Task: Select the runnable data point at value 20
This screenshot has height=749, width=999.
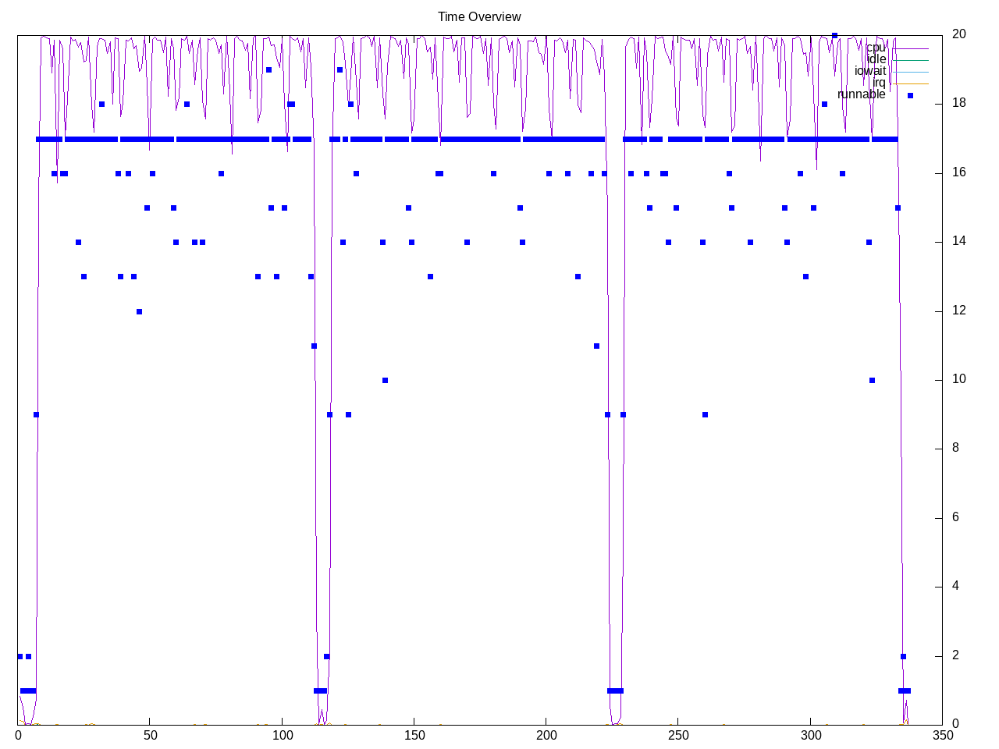Action: point(834,35)
